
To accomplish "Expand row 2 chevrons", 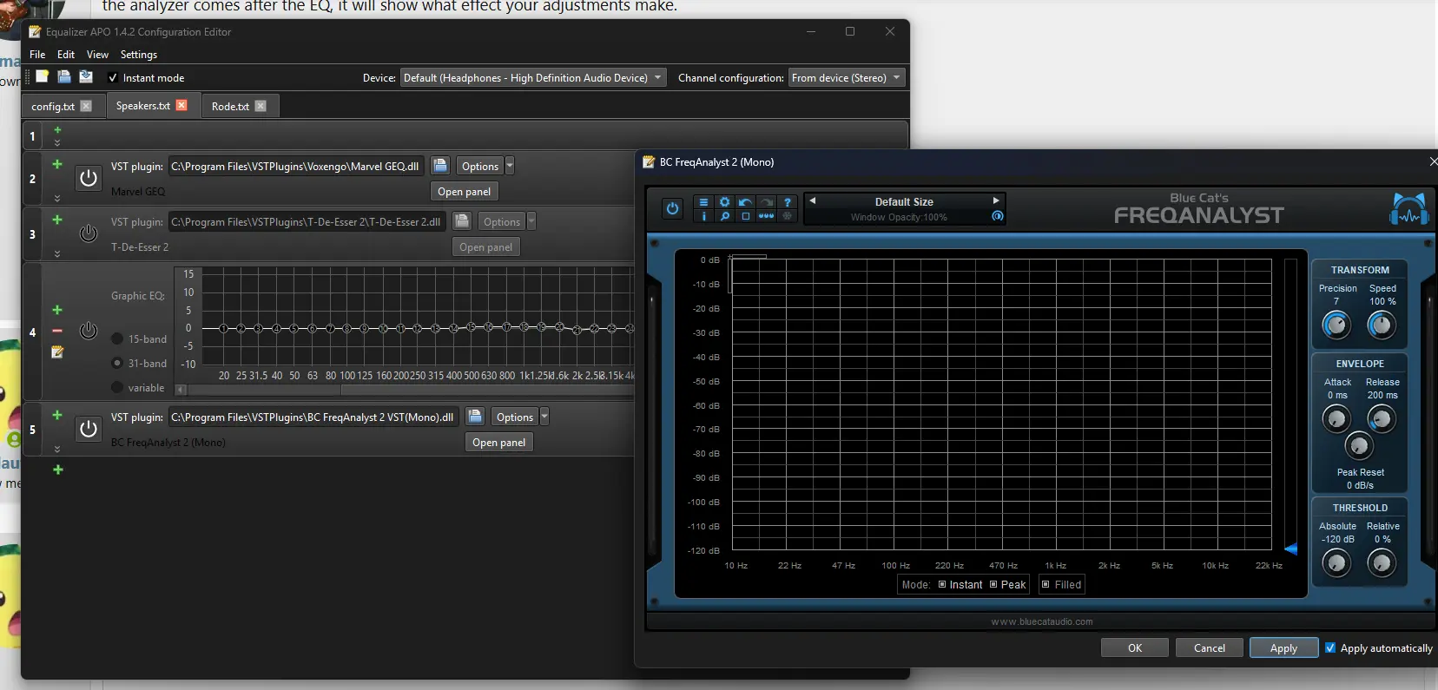I will 57,198.
